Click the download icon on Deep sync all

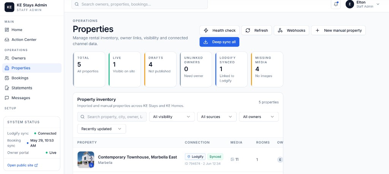pos(206,42)
